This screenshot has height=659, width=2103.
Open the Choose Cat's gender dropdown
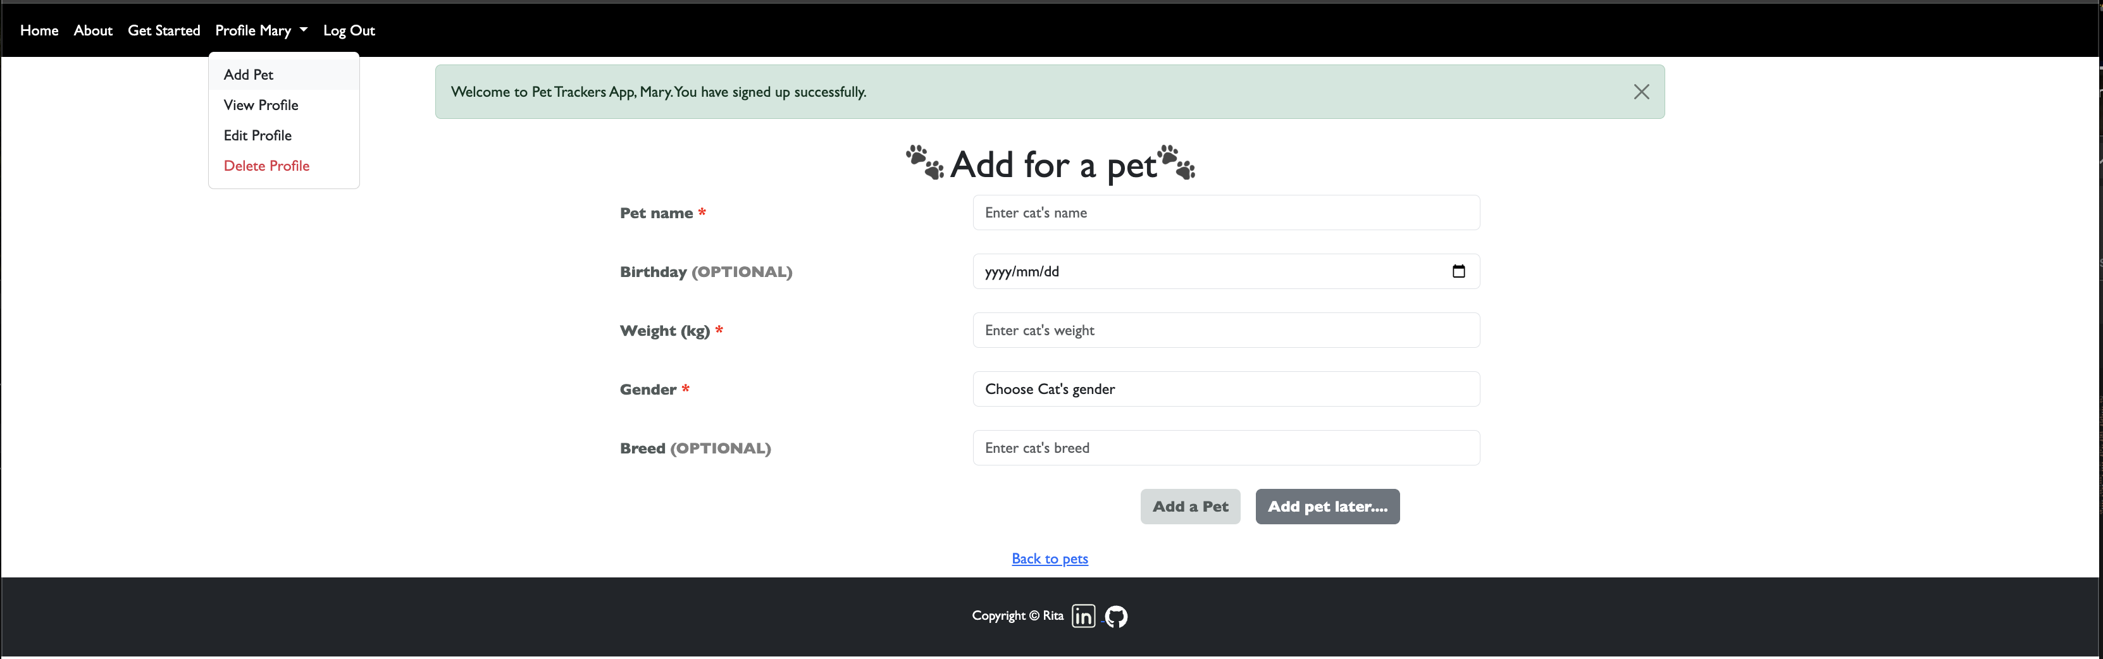click(x=1225, y=389)
